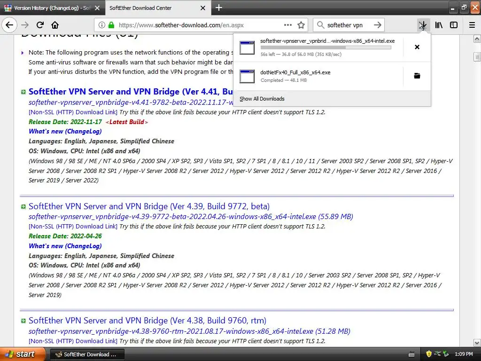Download the v4.38-9760-rtm exe link

click(189, 331)
